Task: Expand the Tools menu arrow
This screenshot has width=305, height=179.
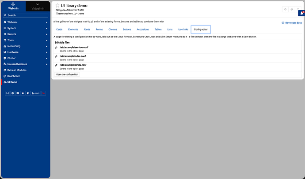Action: 46,40
